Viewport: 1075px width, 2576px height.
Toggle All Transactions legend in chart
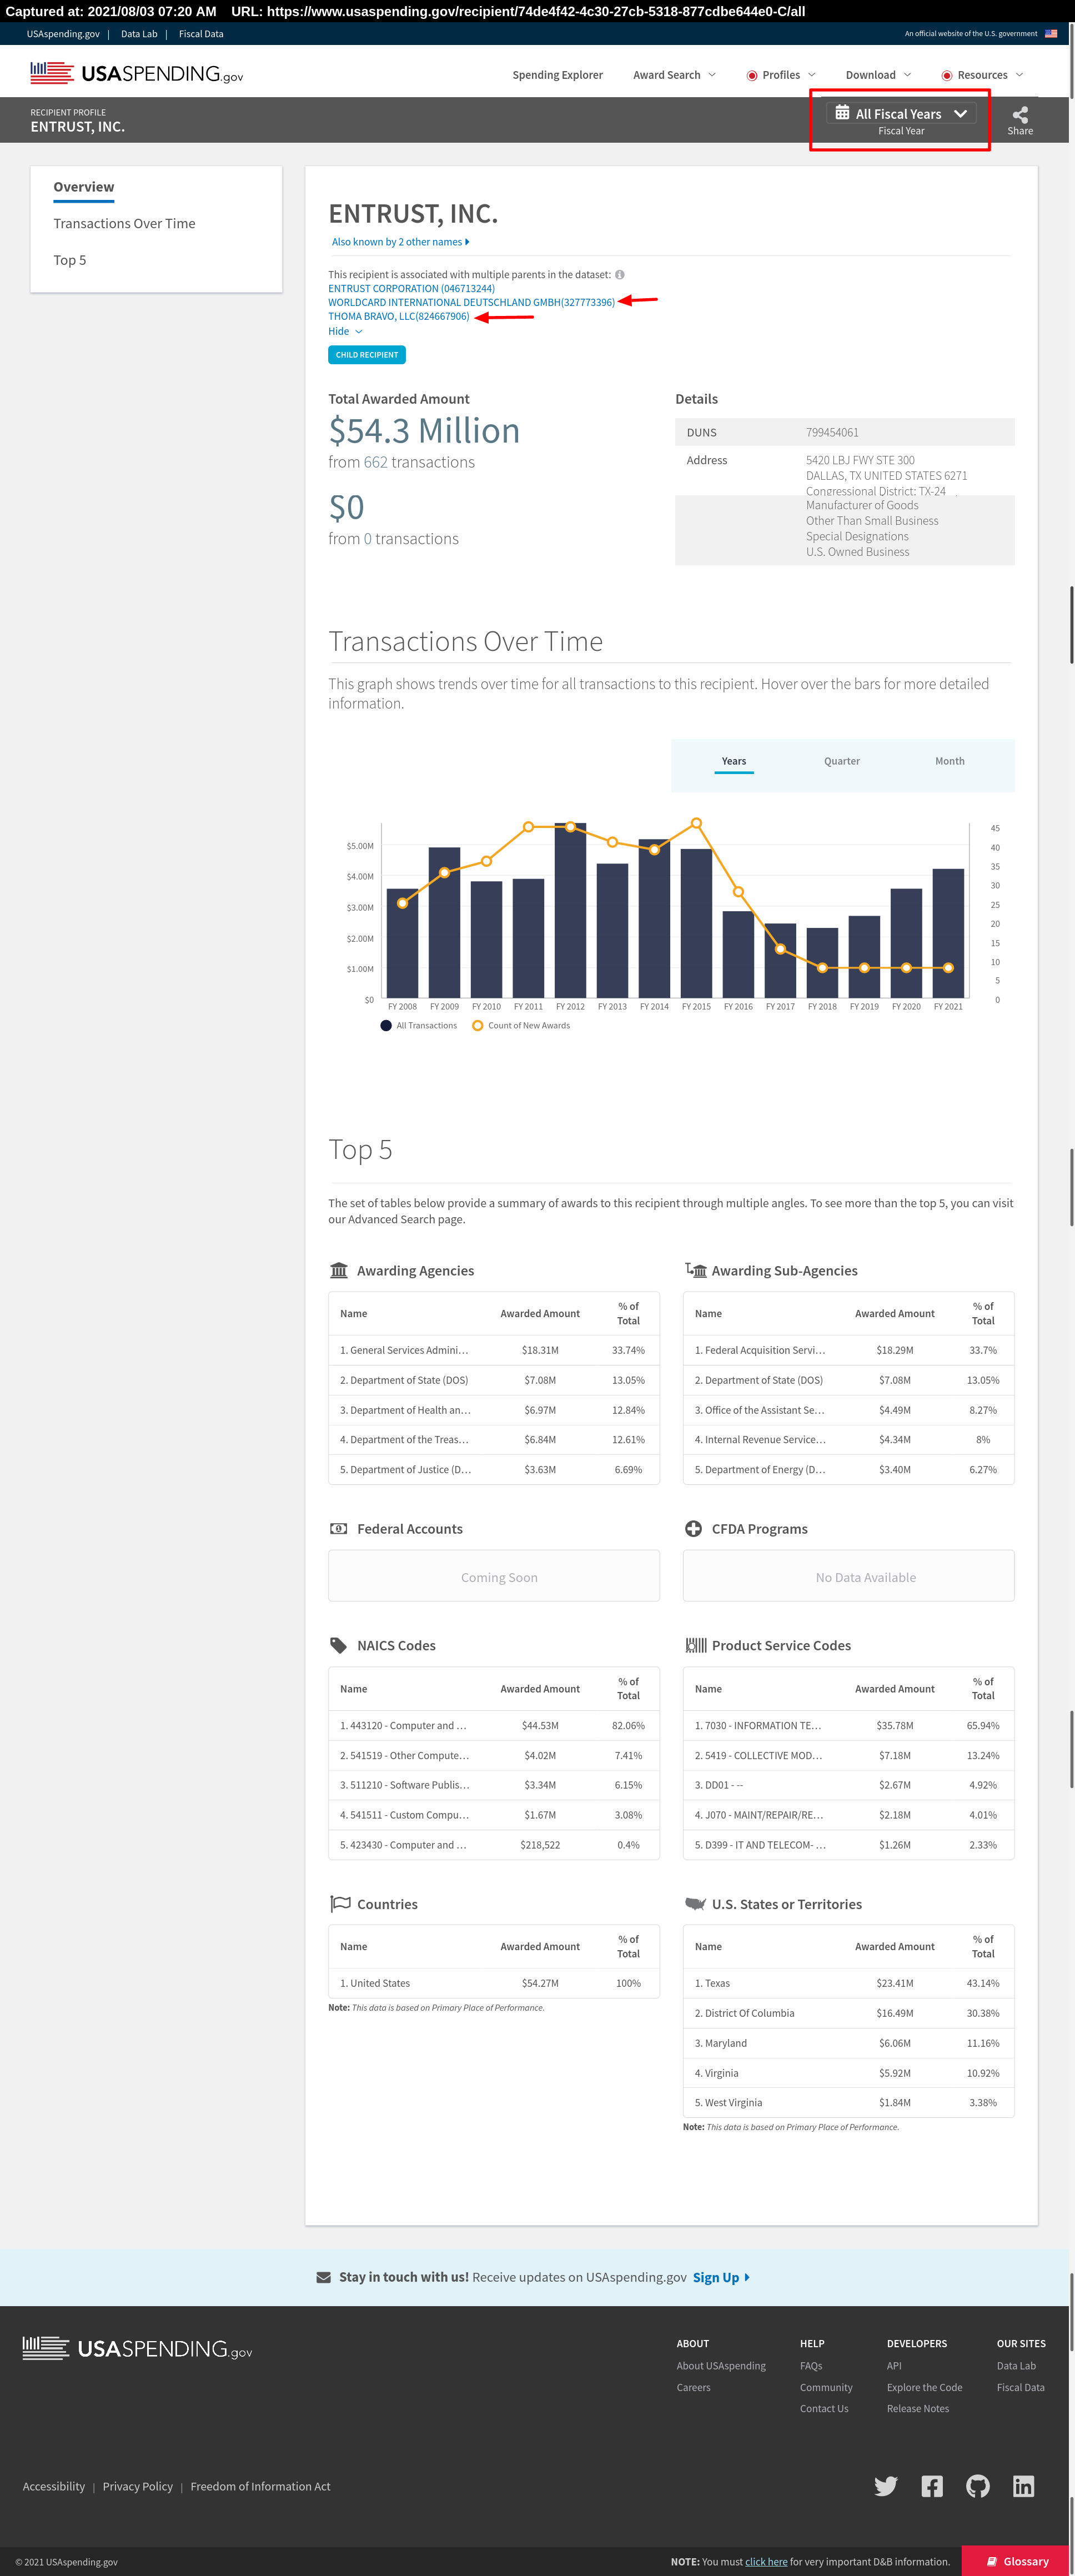pyautogui.click(x=419, y=1025)
